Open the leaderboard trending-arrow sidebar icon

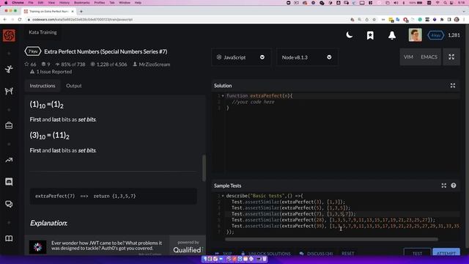tap(9, 160)
